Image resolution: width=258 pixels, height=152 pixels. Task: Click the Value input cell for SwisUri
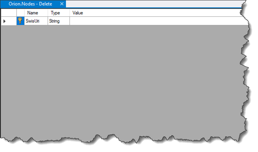point(158,21)
